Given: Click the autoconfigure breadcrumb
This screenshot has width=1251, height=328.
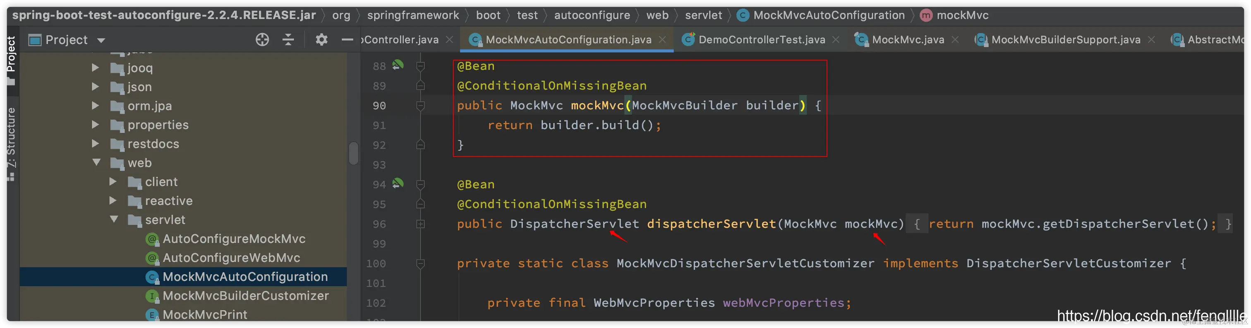Looking at the screenshot, I should click(x=592, y=16).
